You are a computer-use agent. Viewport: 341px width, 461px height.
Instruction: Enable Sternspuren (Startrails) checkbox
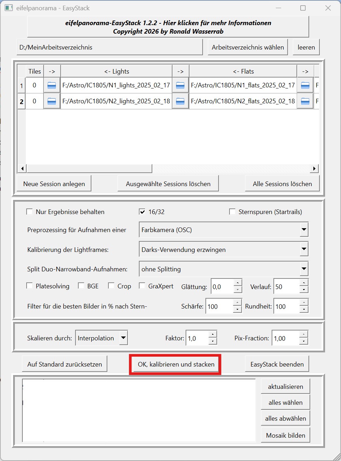(x=232, y=212)
